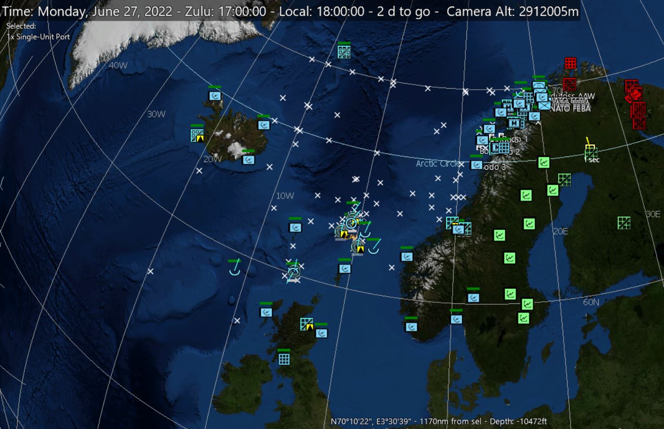Click the "Selected:" label

[21, 26]
